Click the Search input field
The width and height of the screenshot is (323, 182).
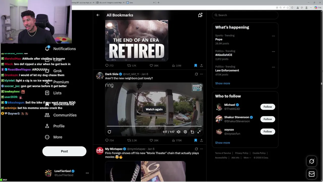click(x=245, y=15)
